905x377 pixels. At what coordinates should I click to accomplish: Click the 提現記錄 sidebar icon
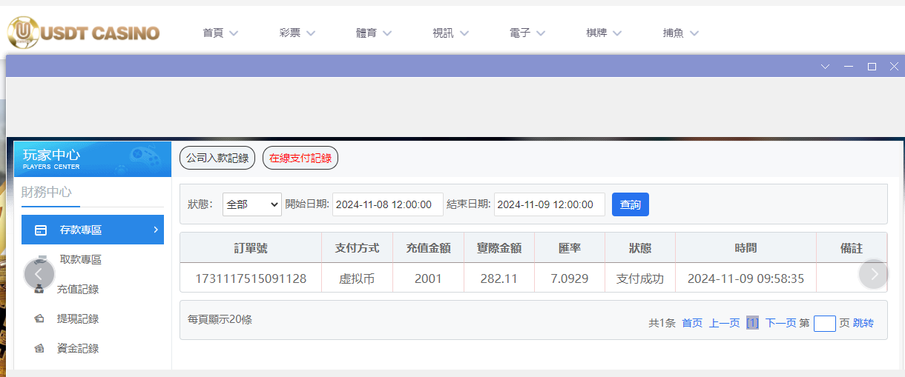(39, 319)
